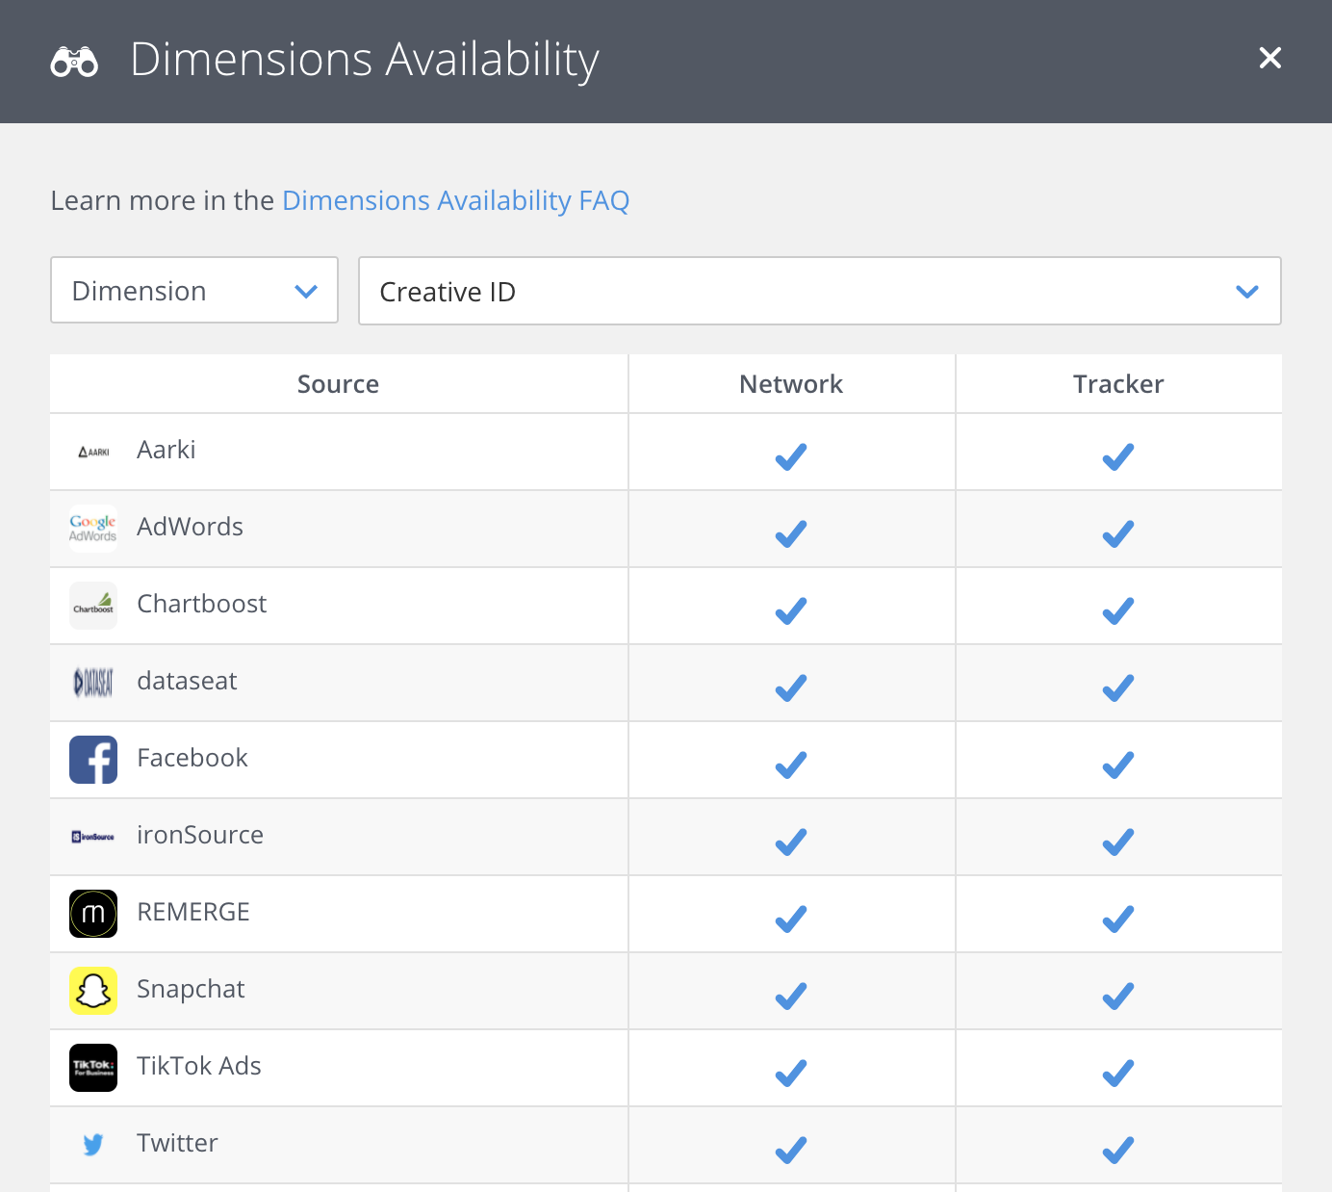Click Facebook's Network checkmark
The image size is (1332, 1192).
pos(791,764)
